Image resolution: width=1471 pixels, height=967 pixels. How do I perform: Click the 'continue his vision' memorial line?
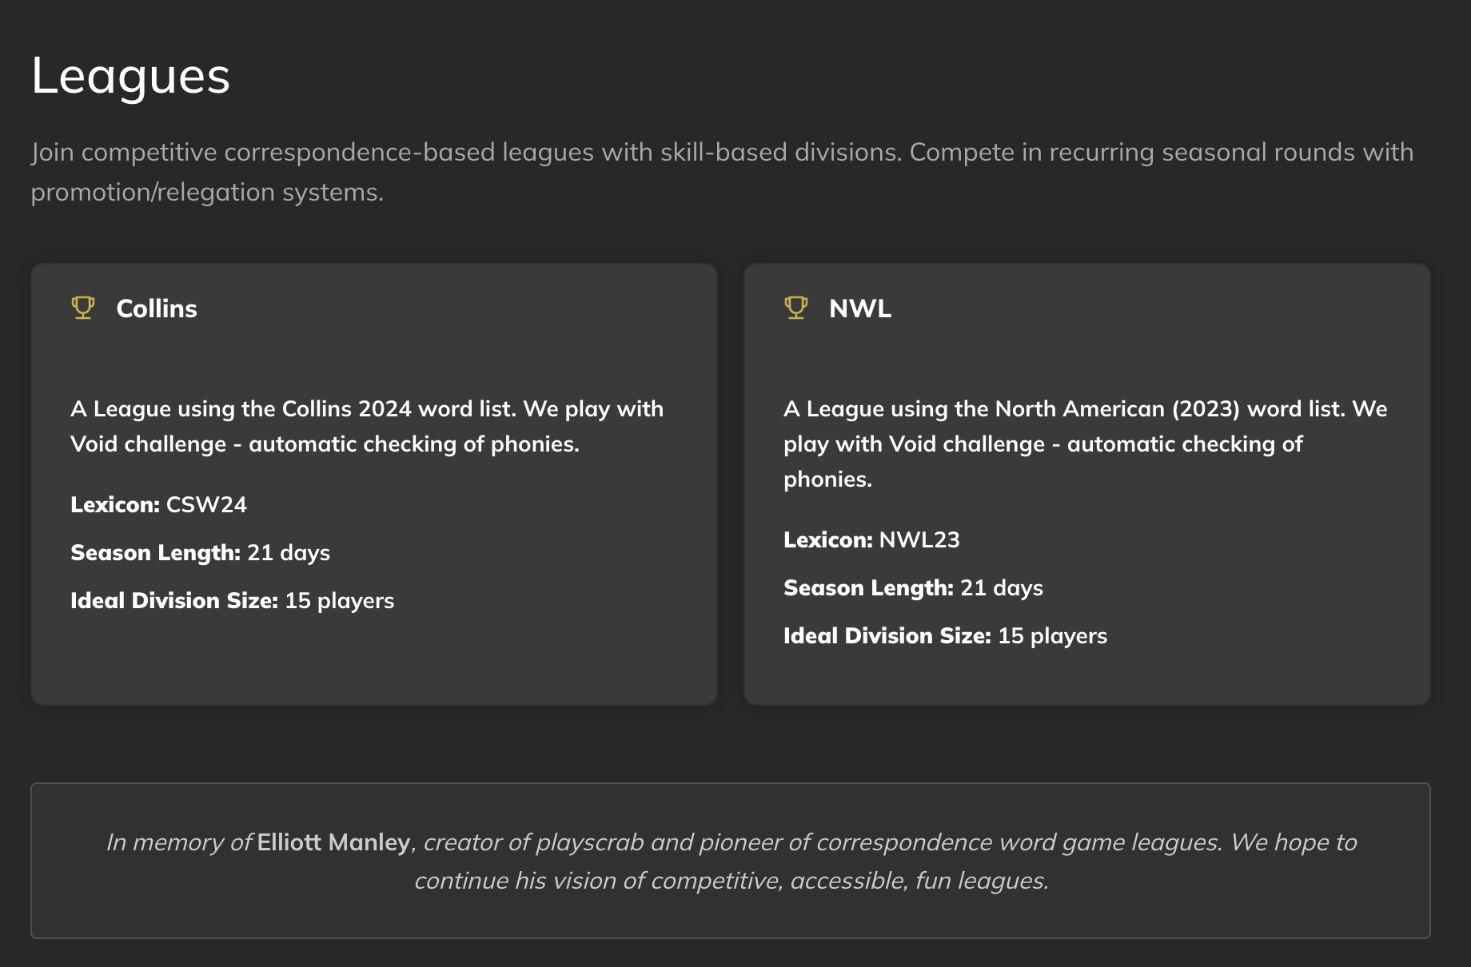click(x=731, y=881)
